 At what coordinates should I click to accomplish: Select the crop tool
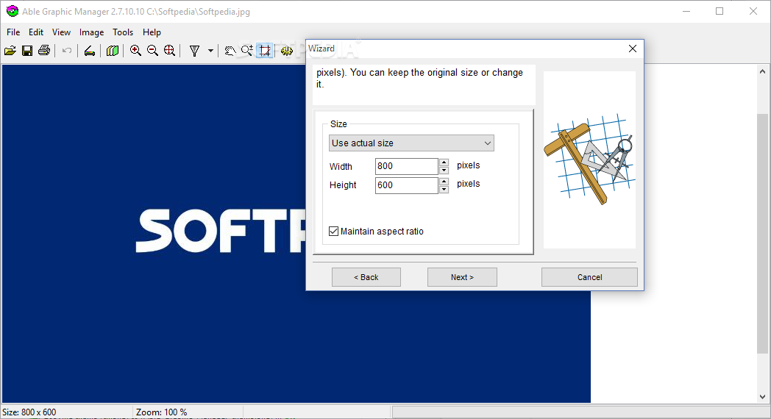(x=265, y=51)
